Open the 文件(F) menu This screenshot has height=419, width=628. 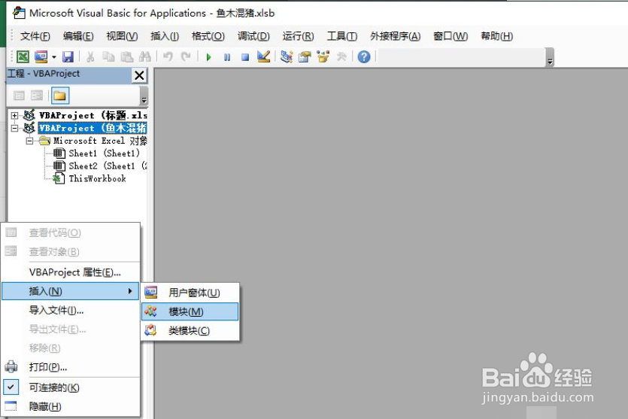pos(35,36)
